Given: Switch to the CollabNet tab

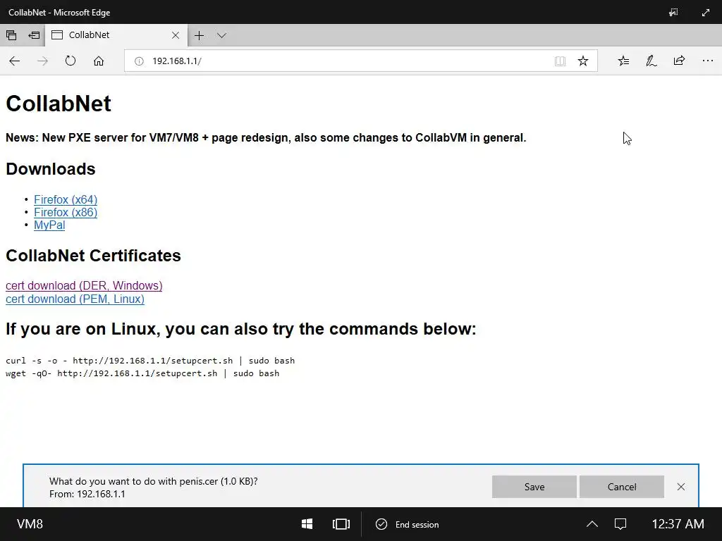Looking at the screenshot, I should [116, 35].
